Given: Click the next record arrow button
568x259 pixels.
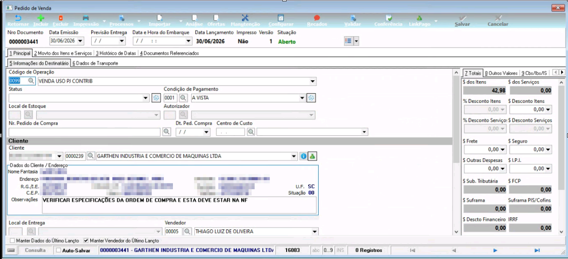Looking at the screenshot, I should (495, 250).
